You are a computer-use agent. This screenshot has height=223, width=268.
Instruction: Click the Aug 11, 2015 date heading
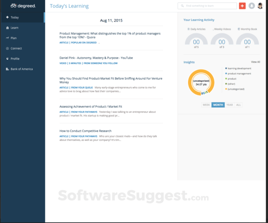pyautogui.click(x=111, y=21)
